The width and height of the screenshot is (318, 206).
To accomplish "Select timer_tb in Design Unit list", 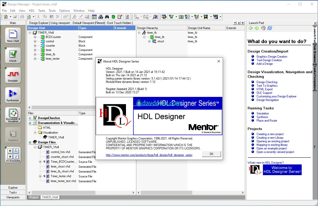I will click(50, 54).
